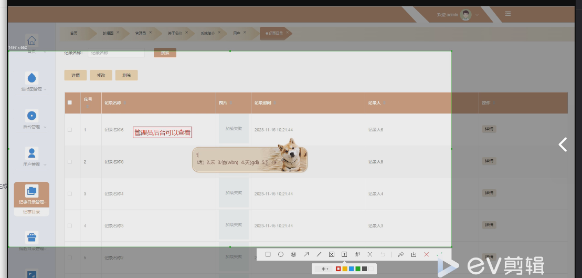Click the water drop 轮播图管理 icon
The height and width of the screenshot is (278, 582).
(32, 78)
